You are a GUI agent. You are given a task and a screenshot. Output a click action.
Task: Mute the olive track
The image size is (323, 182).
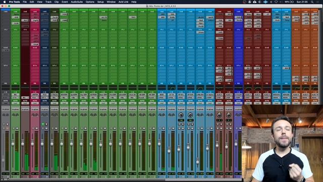tap(56, 128)
